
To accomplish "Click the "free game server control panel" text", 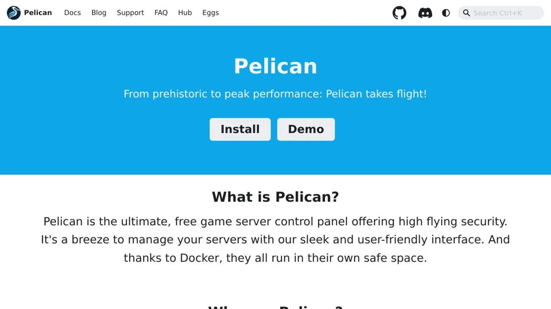I will coord(263,222).
